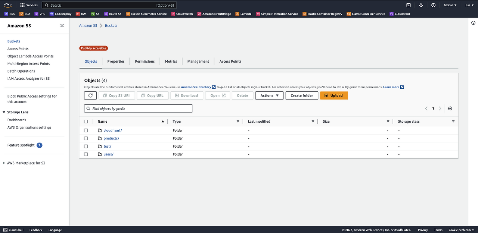The image size is (478, 233).
Task: Go to previous page of objects
Action: click(426, 108)
